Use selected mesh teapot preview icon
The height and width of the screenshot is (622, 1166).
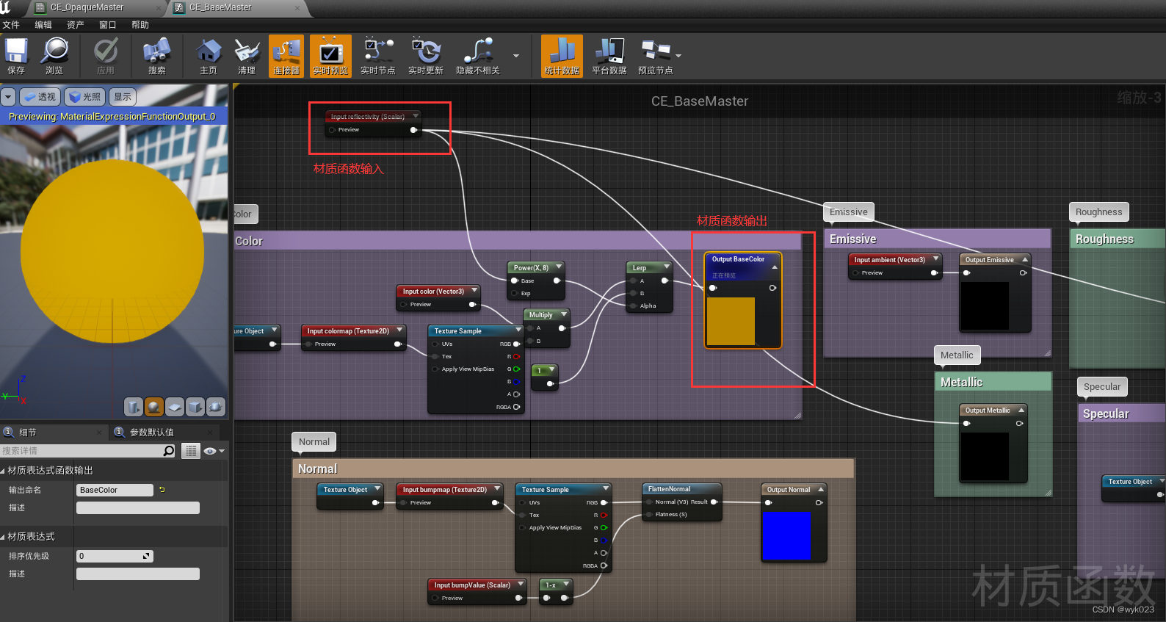tap(215, 407)
